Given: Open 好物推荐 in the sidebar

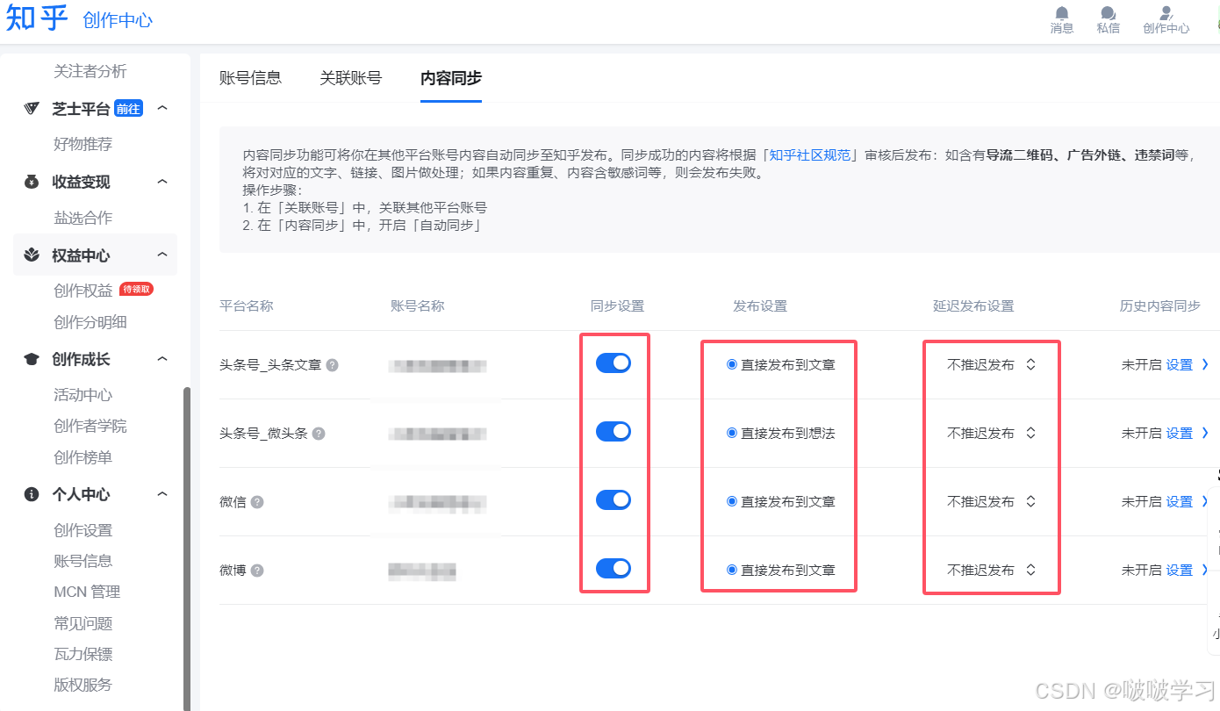Looking at the screenshot, I should (x=83, y=144).
